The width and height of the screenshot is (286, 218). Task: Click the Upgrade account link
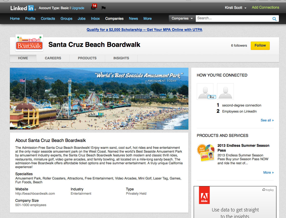point(78,8)
